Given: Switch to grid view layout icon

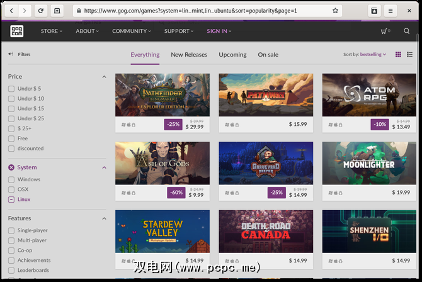Looking at the screenshot, I should click(x=398, y=55).
